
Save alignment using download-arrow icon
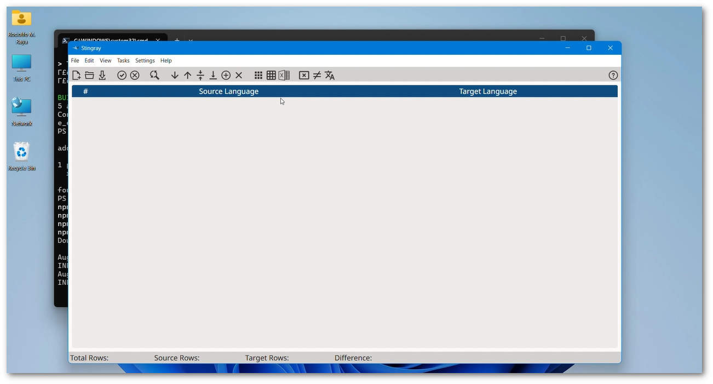(102, 76)
